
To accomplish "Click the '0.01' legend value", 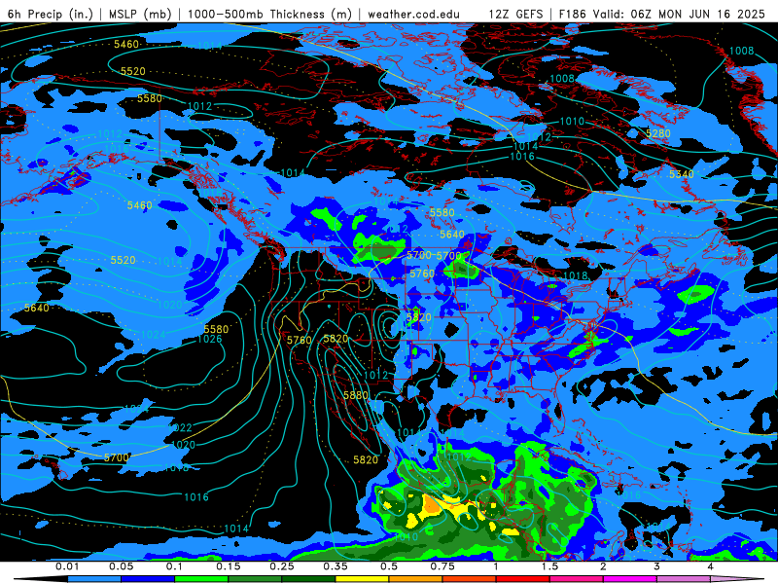I will (66, 566).
